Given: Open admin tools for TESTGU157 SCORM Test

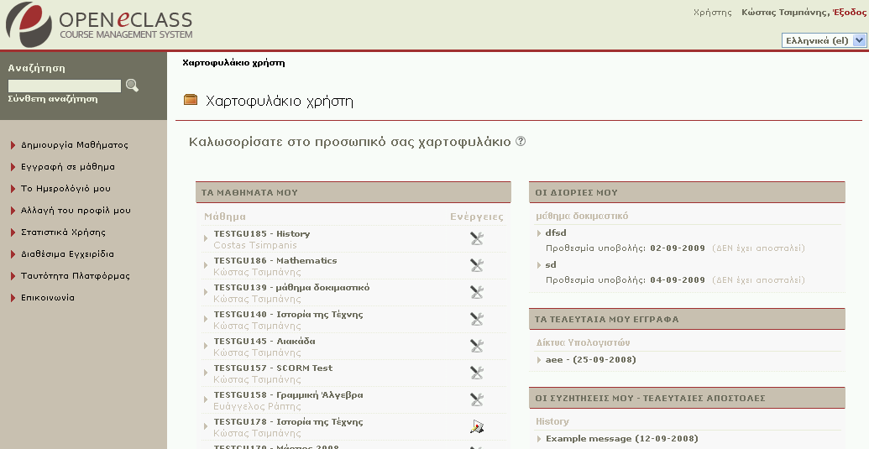Looking at the screenshot, I should click(x=477, y=373).
